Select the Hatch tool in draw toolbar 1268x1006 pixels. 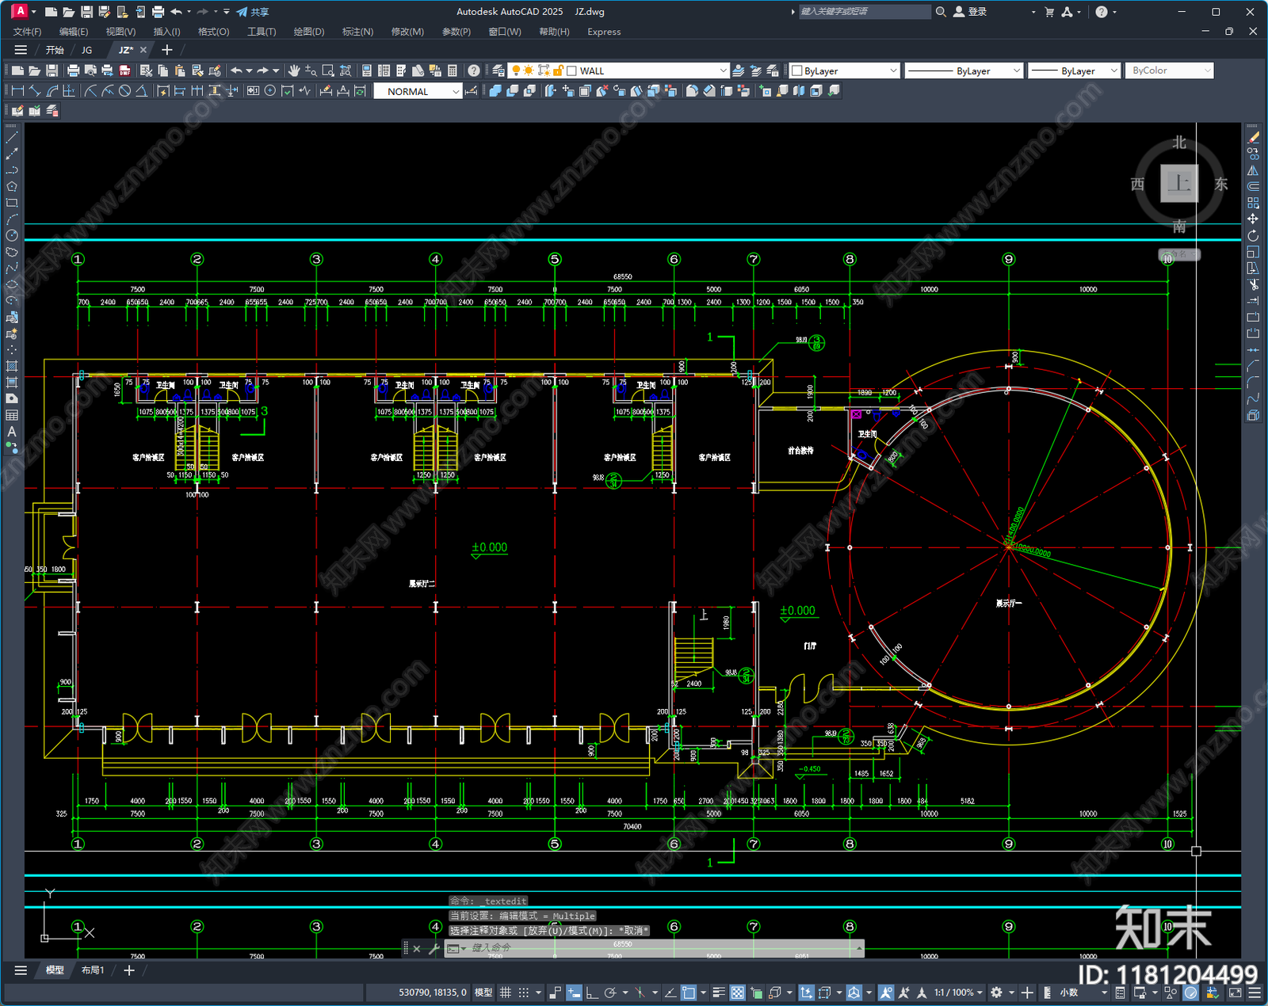point(12,366)
